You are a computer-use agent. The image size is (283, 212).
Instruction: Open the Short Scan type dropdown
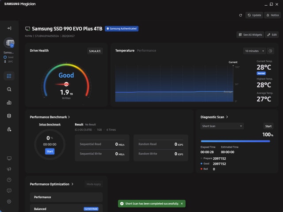coord(222,126)
